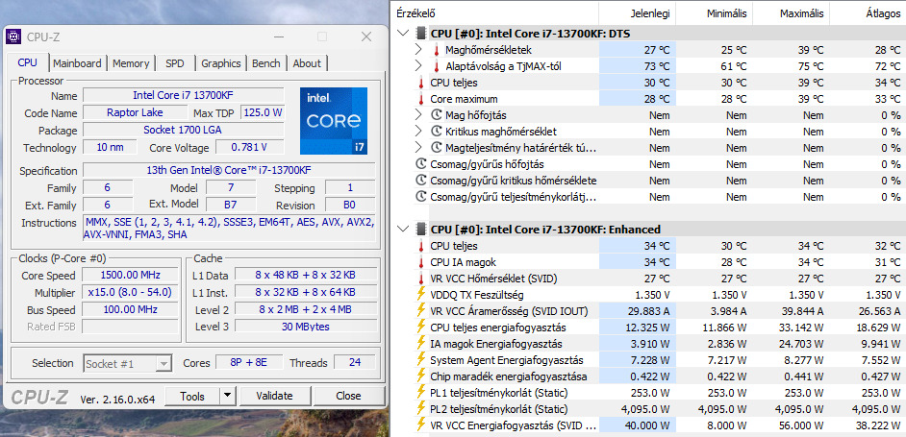Click the Intel Core i7 logo badge
The width and height of the screenshot is (906, 437).
(x=334, y=121)
